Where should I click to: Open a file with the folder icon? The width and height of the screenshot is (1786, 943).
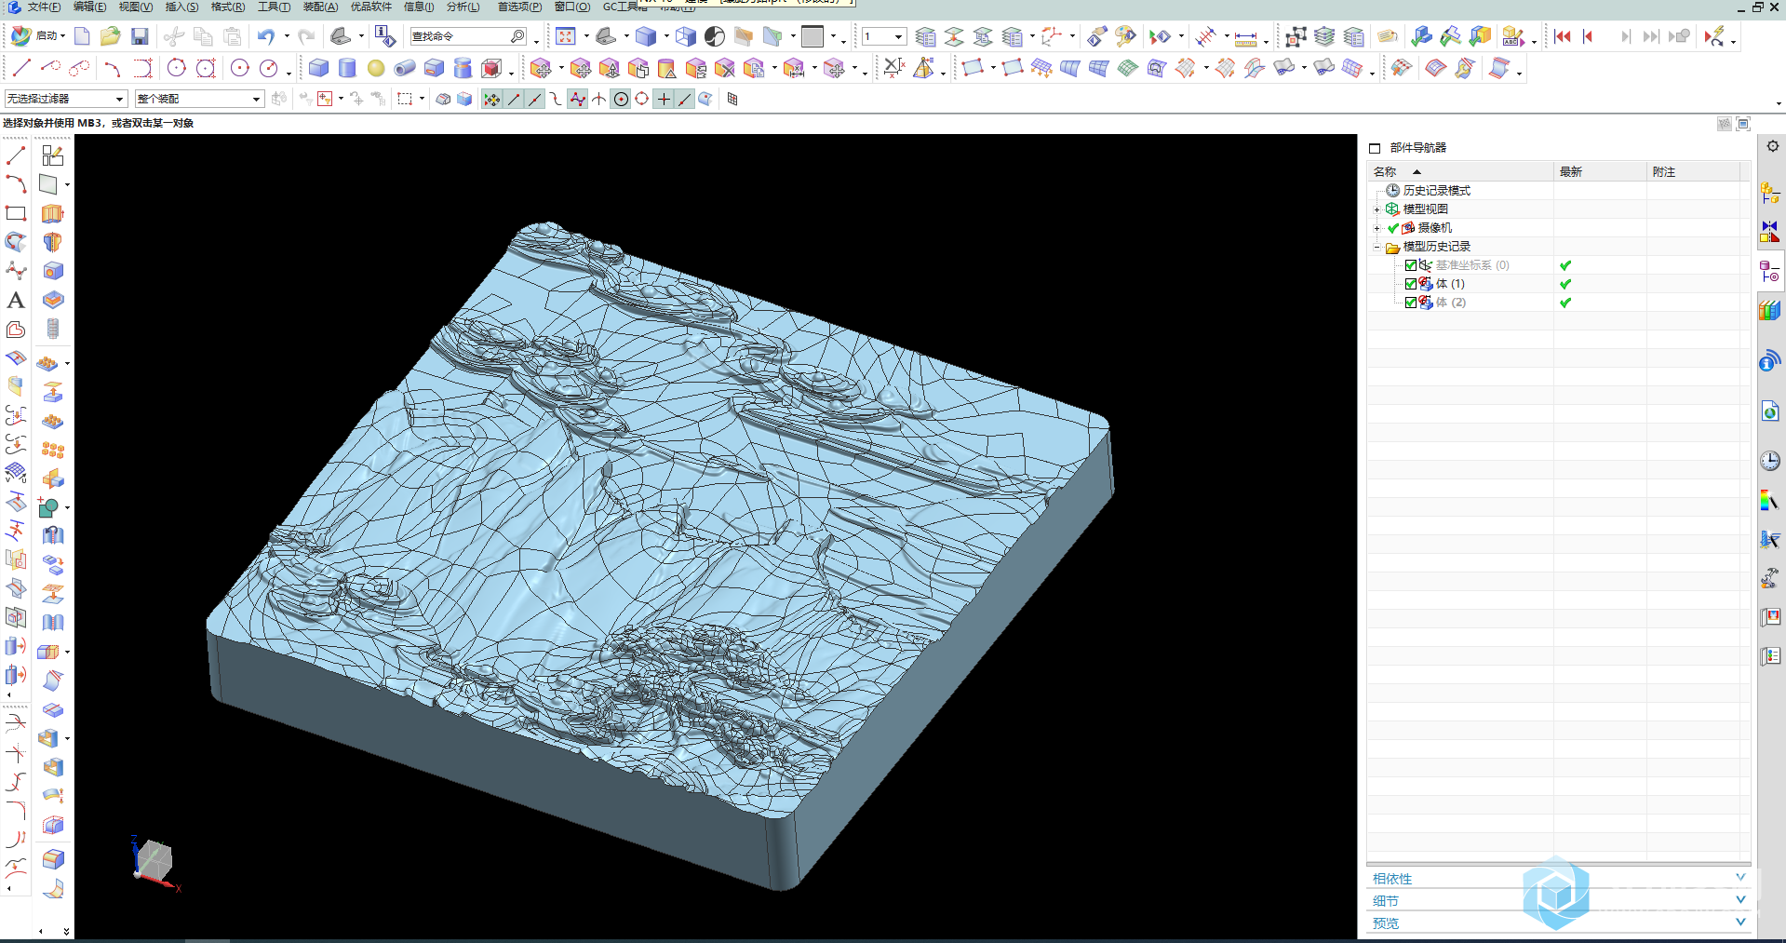click(x=110, y=36)
